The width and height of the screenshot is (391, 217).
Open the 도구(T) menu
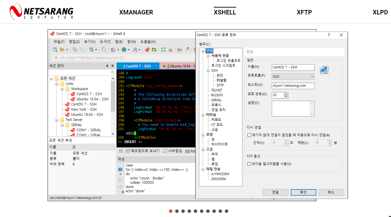(x=105, y=42)
